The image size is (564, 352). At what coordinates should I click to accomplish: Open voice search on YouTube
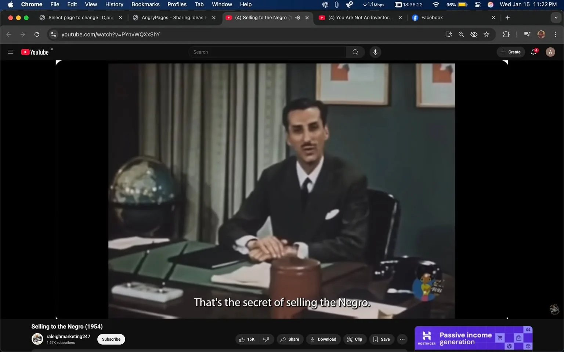pyautogui.click(x=375, y=52)
